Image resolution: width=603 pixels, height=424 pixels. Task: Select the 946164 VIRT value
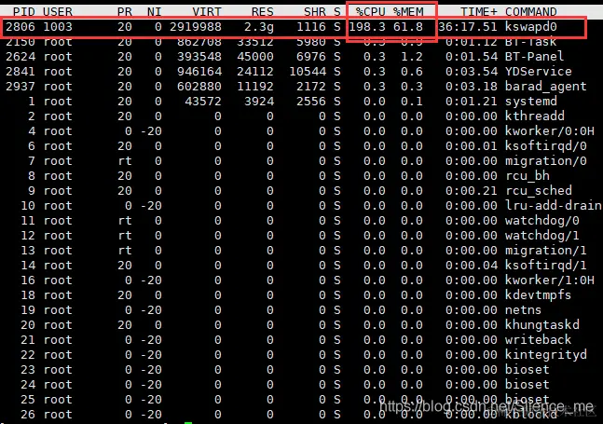[199, 72]
